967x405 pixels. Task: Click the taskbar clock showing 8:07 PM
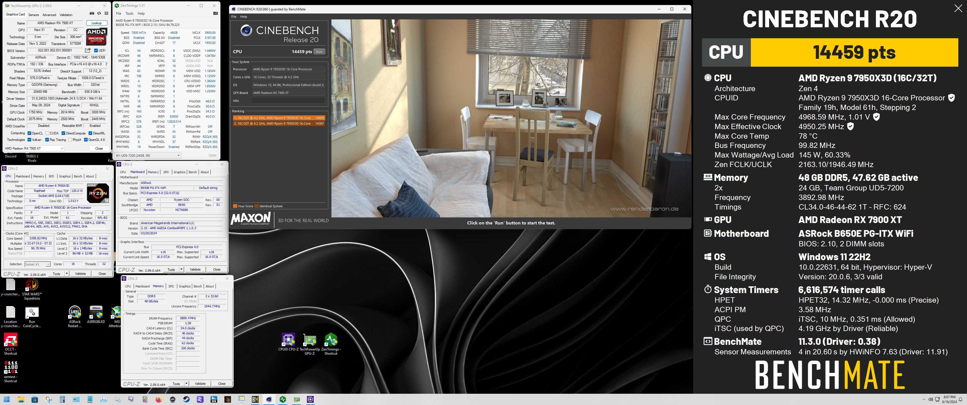[x=949, y=399]
